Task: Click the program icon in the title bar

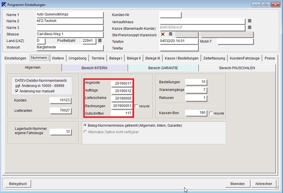Action: click(x=4, y=5)
